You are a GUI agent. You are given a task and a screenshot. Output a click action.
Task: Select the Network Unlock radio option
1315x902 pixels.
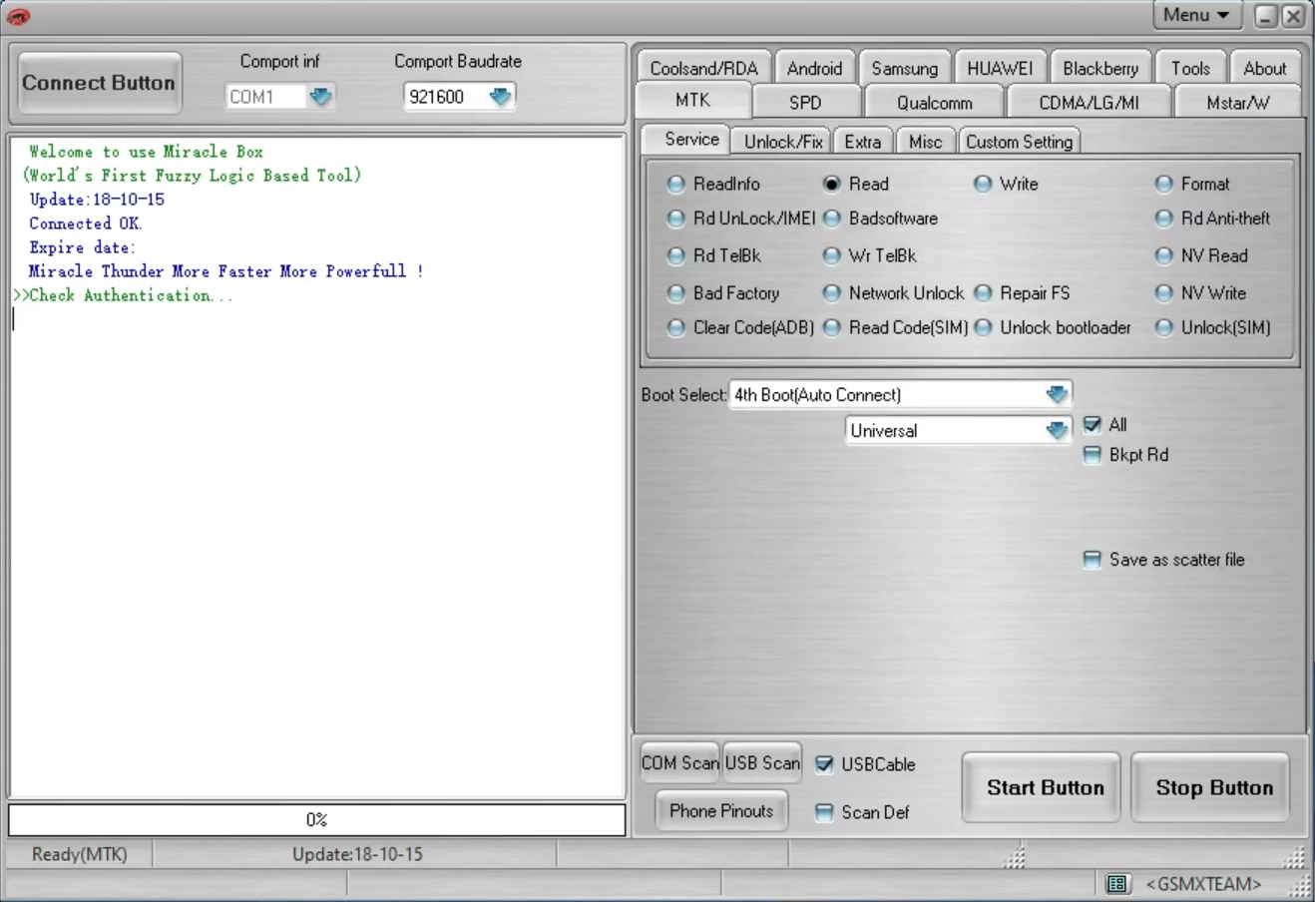click(x=831, y=293)
